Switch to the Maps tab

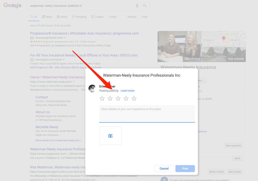pos(47,17)
